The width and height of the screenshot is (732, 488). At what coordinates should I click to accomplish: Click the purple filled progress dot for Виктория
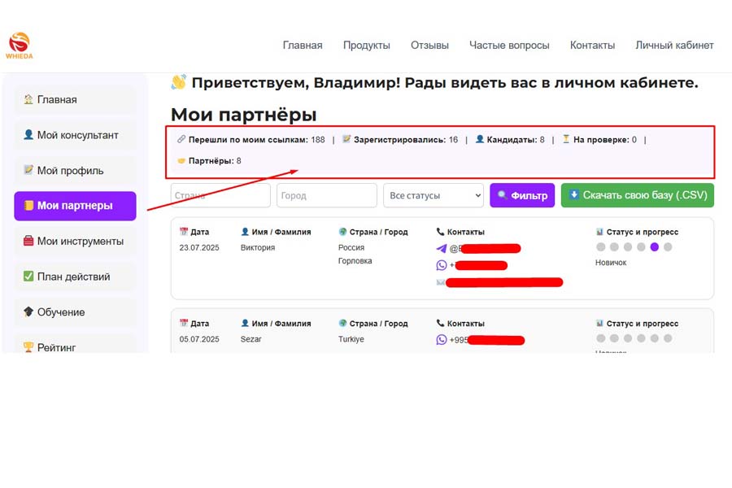(x=654, y=246)
